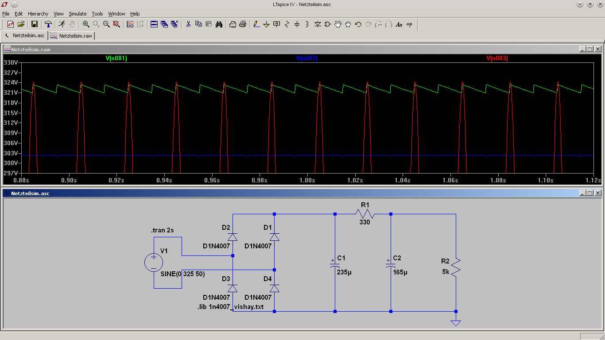The width and height of the screenshot is (605, 340).
Task: Click the red V(n003) trace label
Action: tap(497, 58)
